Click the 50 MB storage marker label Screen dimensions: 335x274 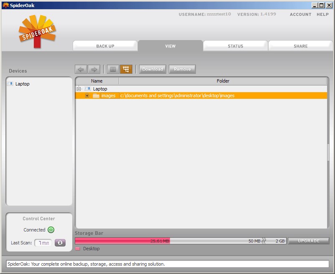(254, 241)
